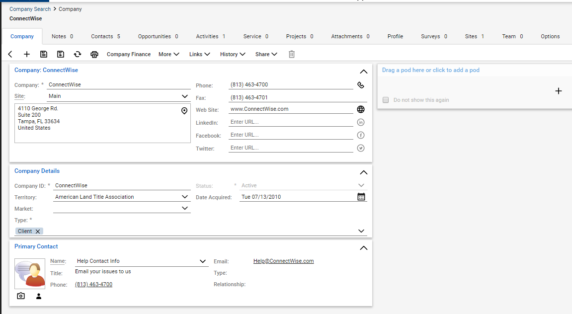Switch to the Activities tab
Viewport: 572px width, 314px height.
pos(211,36)
